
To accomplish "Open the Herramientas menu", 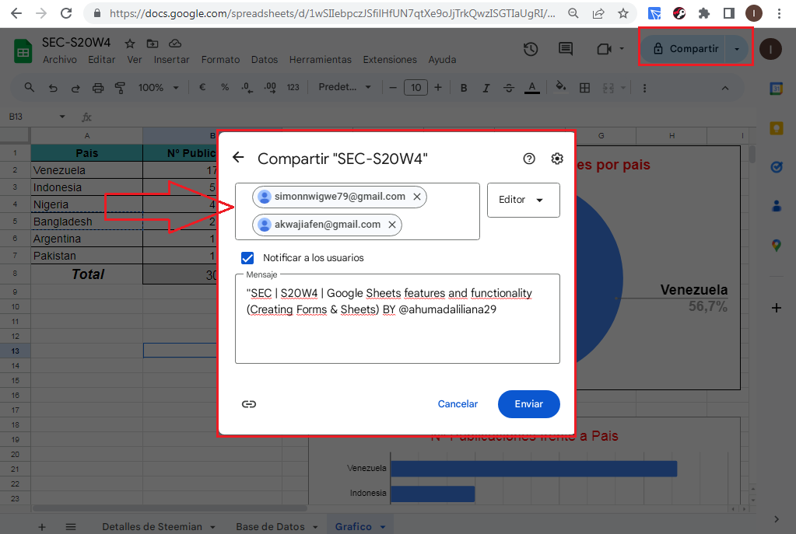I will [321, 60].
